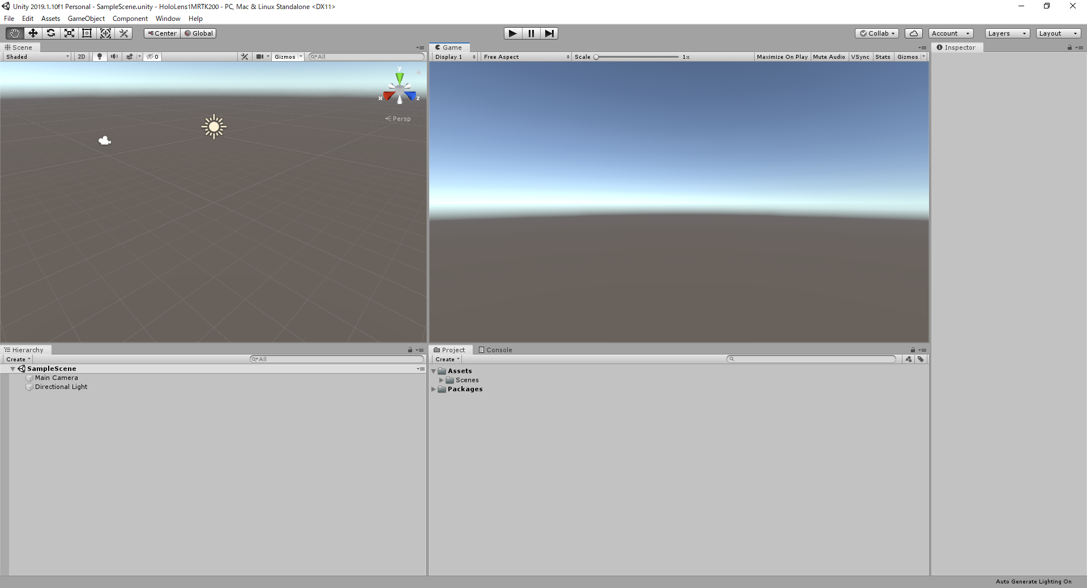
Task: Toggle scene effects (skybox, fog)
Action: click(x=130, y=57)
